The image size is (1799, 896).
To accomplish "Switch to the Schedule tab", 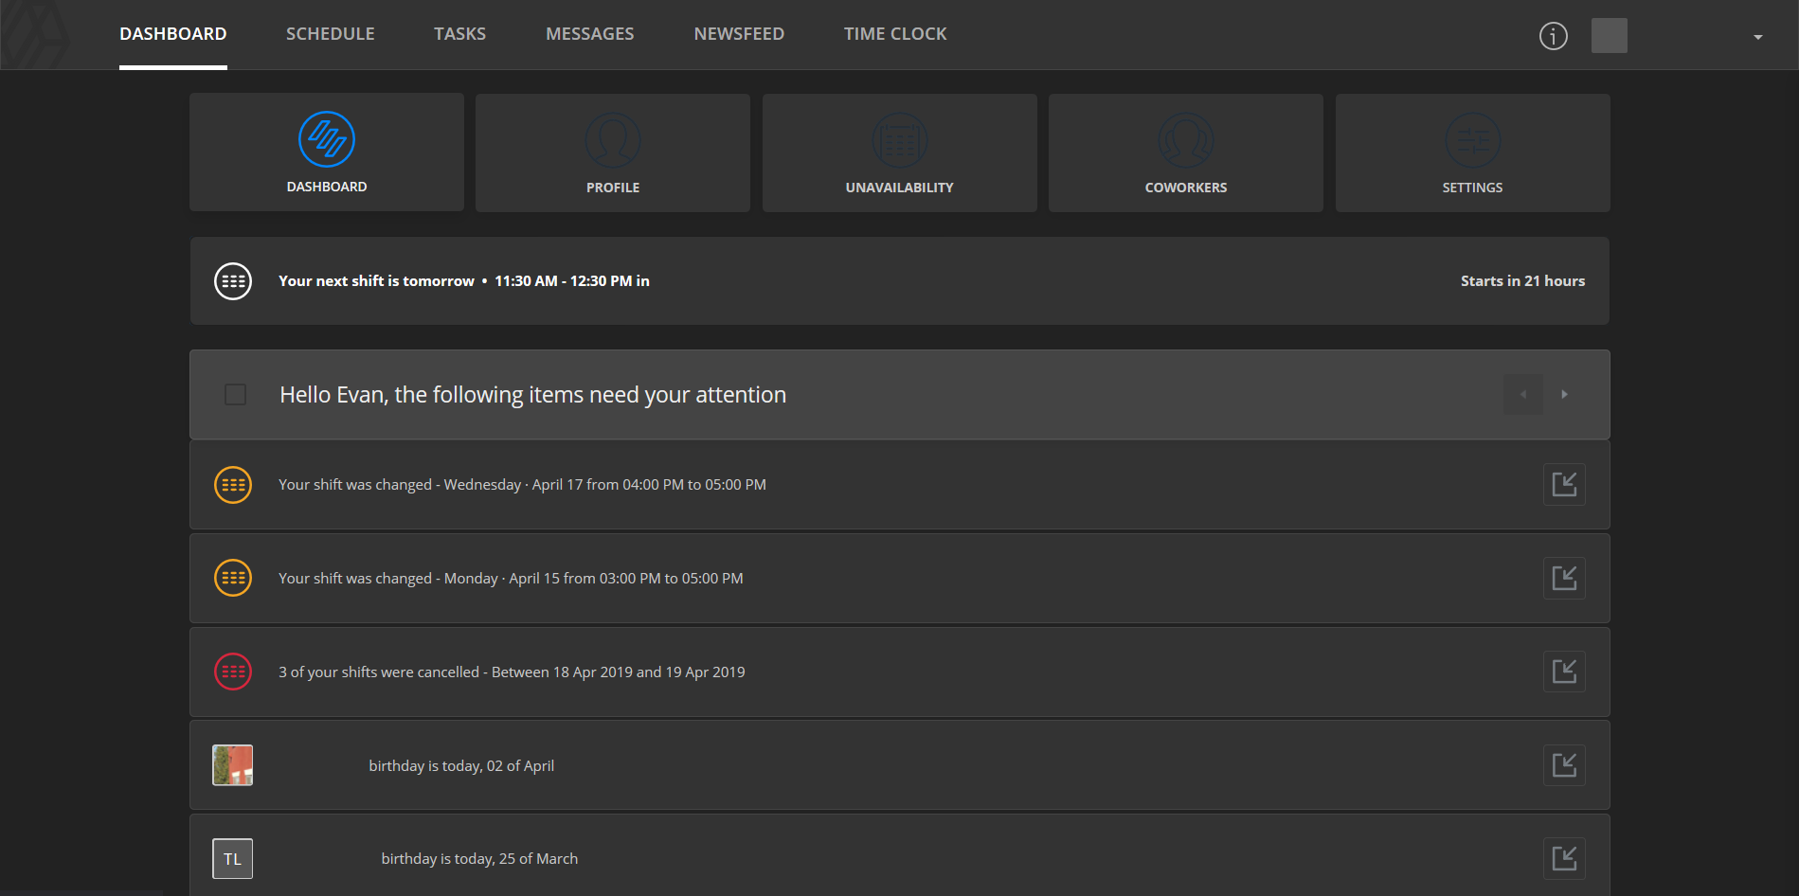I will tap(331, 34).
